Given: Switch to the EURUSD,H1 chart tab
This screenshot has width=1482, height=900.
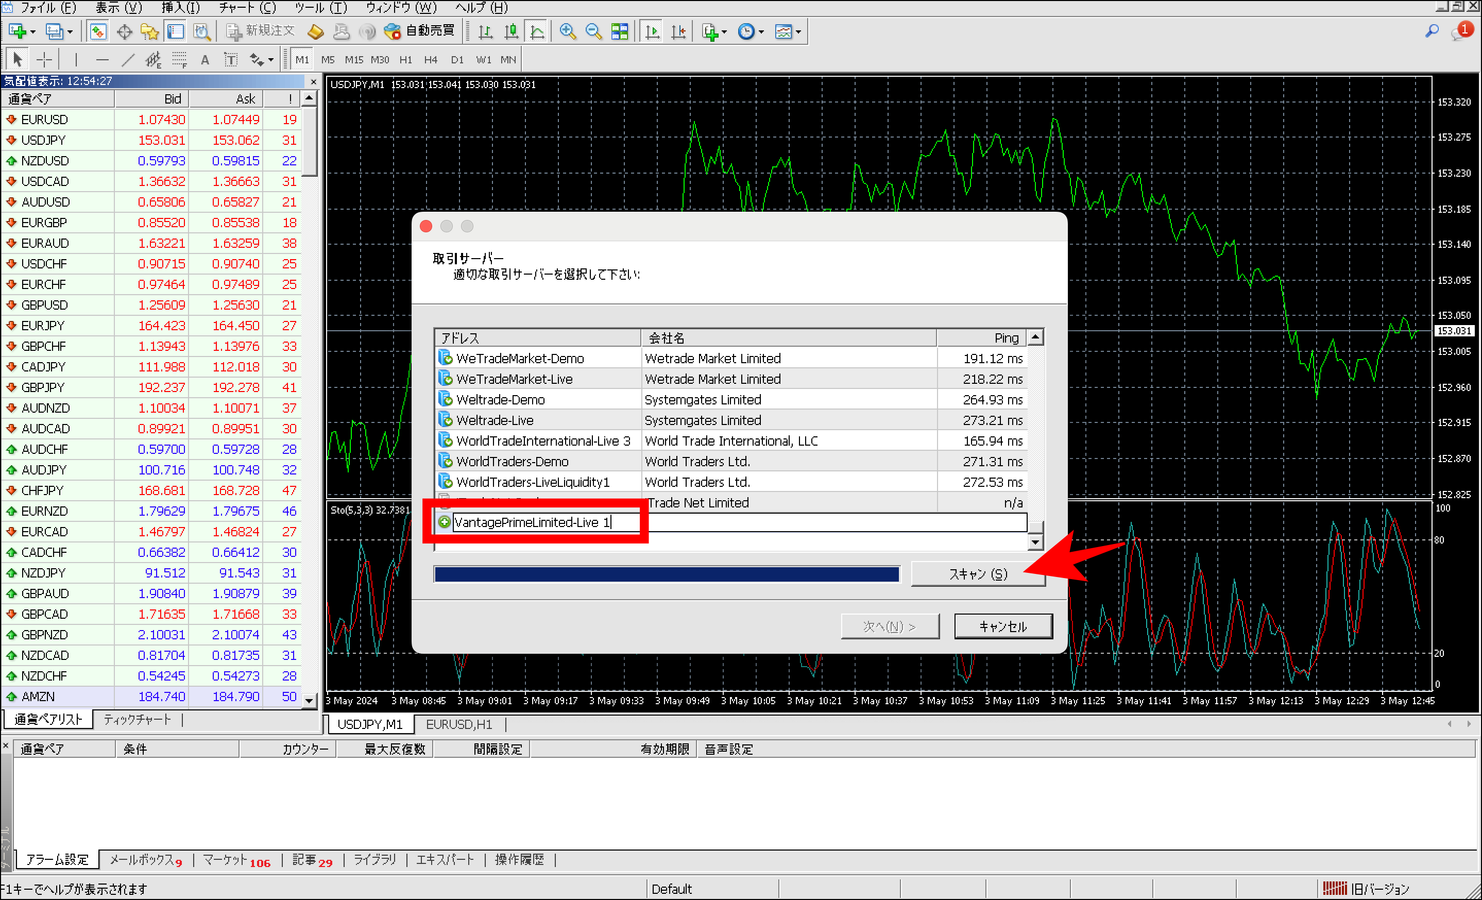Looking at the screenshot, I should pos(458,724).
